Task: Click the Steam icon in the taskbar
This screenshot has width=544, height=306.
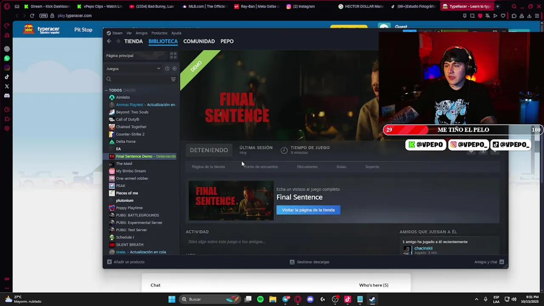Action: point(372,299)
